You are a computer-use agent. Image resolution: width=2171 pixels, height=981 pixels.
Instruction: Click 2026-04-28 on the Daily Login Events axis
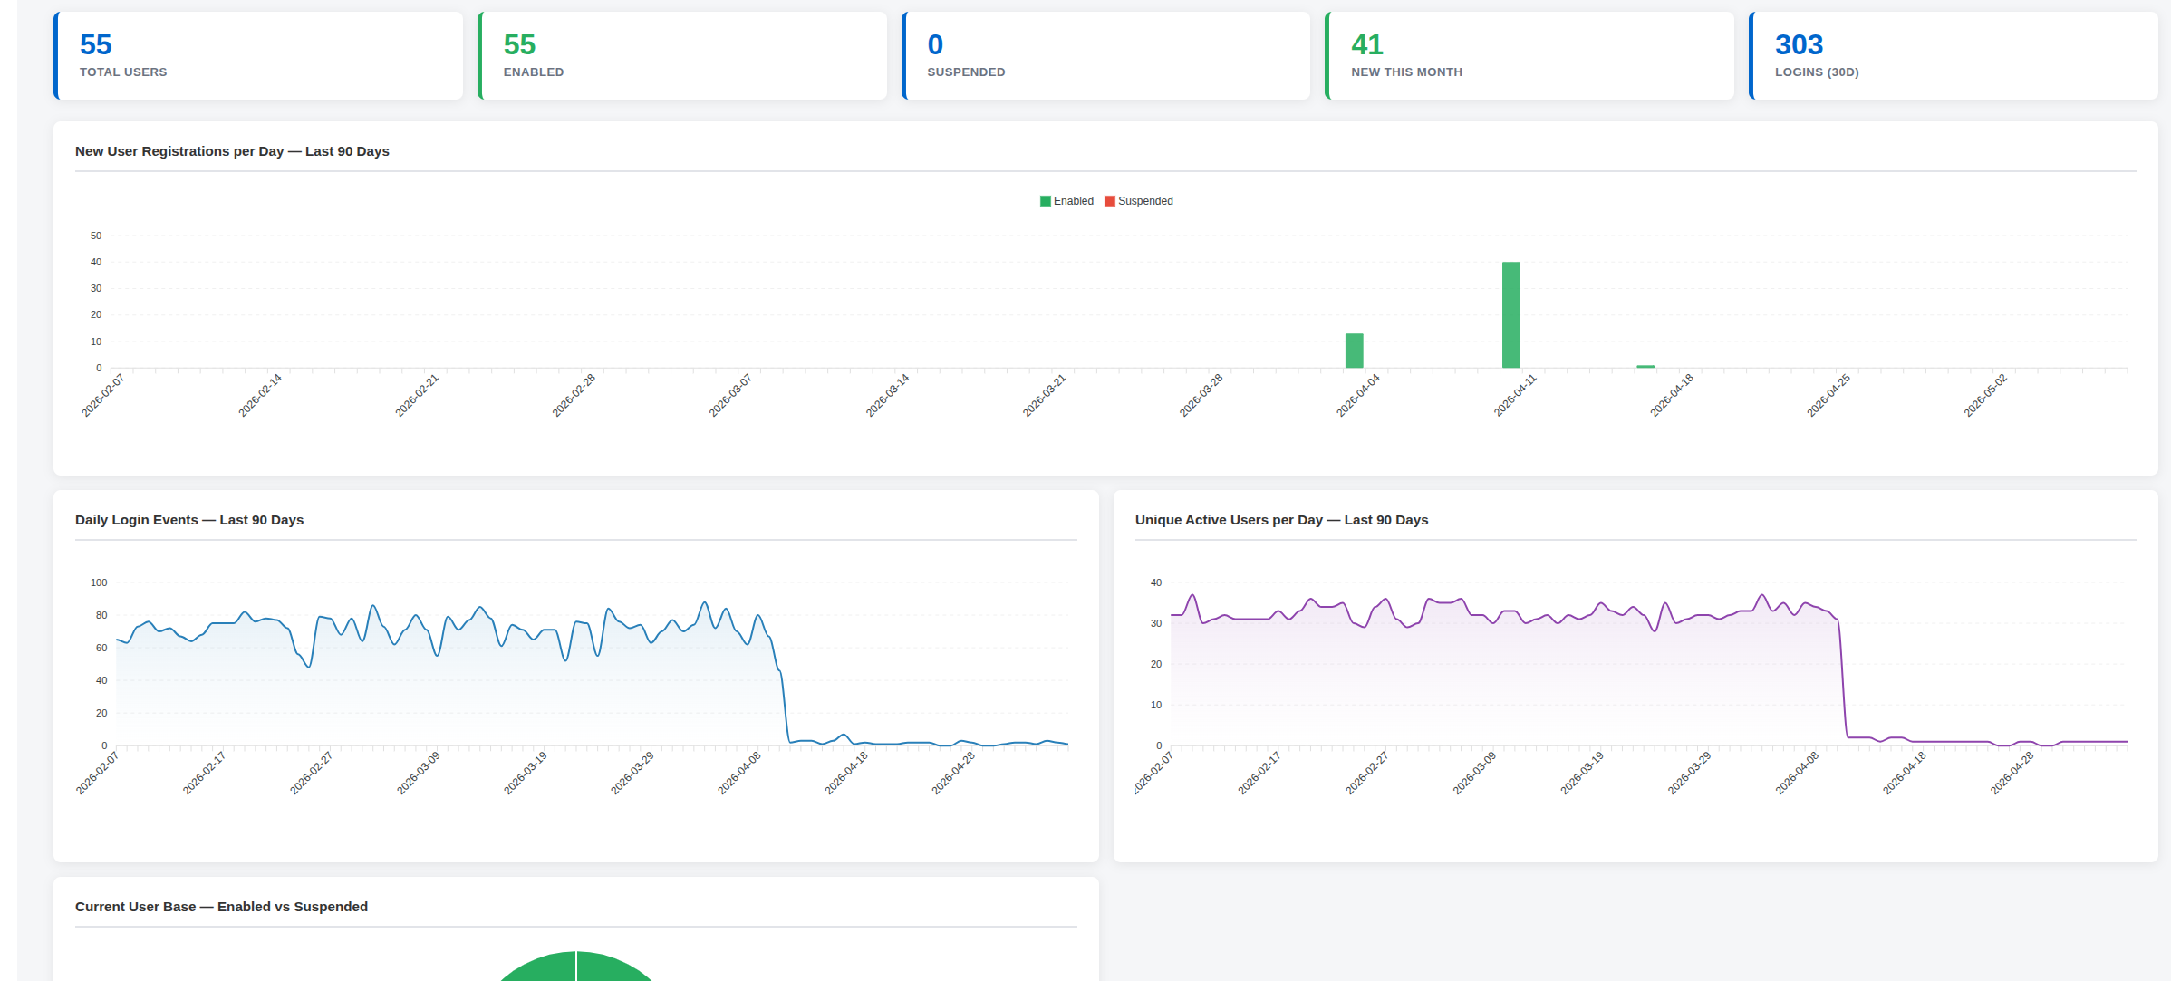click(x=954, y=773)
